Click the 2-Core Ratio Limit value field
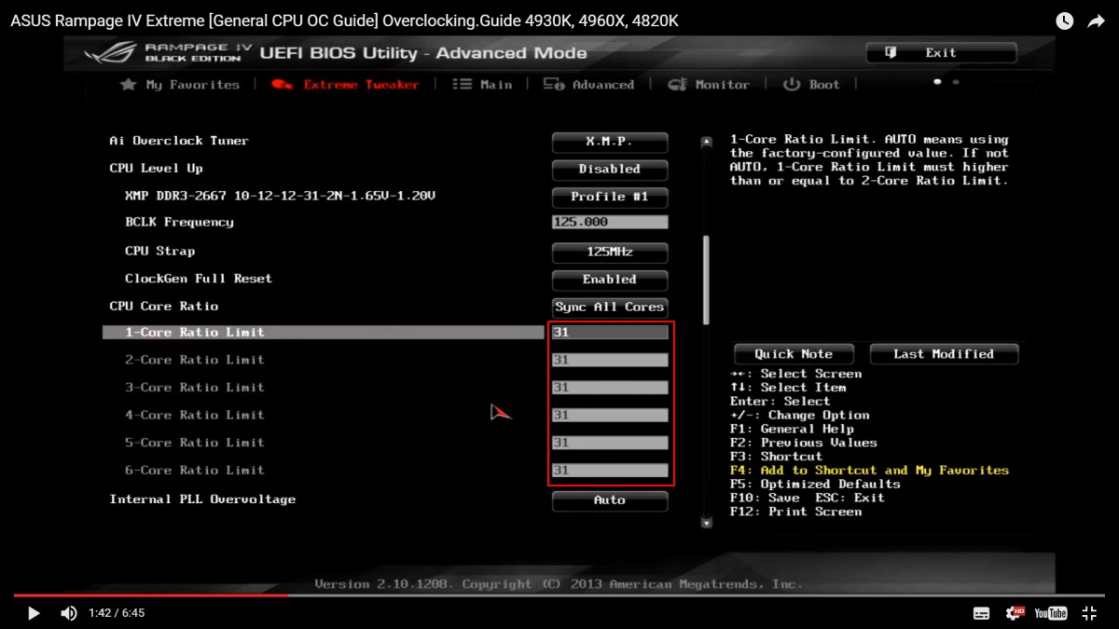This screenshot has width=1119, height=629. pyautogui.click(x=610, y=360)
